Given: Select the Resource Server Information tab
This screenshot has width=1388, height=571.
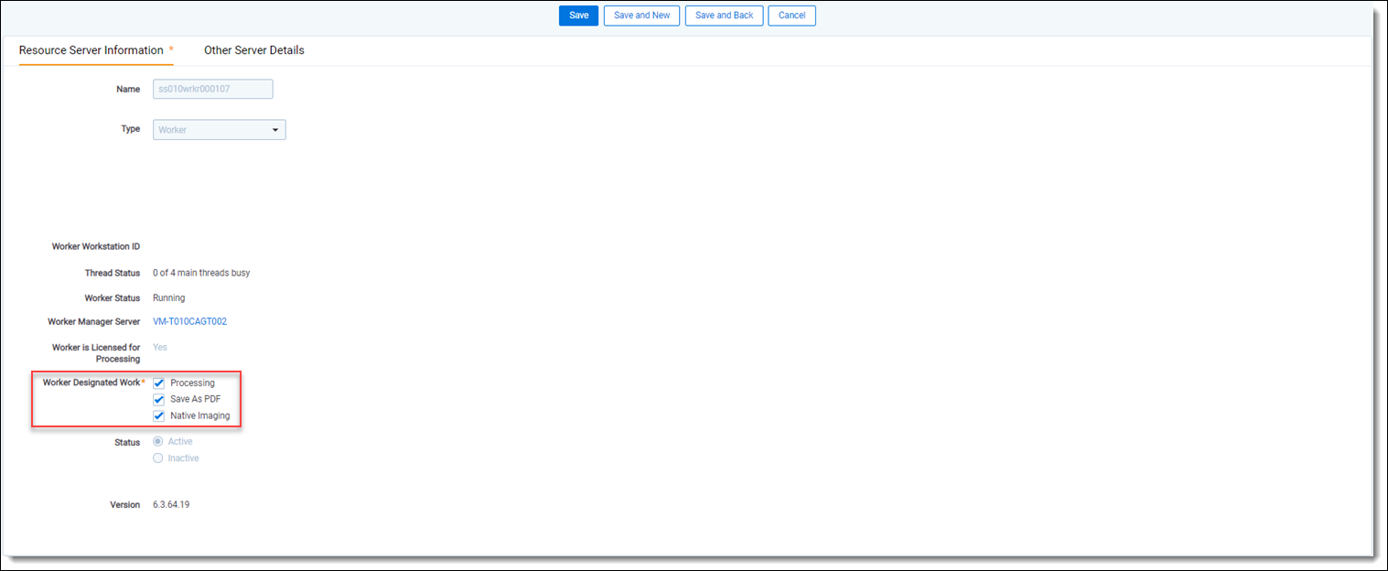Looking at the screenshot, I should click(x=91, y=50).
